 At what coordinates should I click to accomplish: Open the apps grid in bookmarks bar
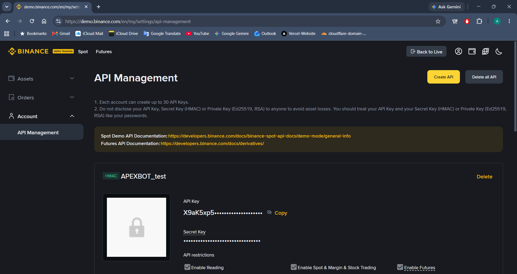(x=7, y=34)
